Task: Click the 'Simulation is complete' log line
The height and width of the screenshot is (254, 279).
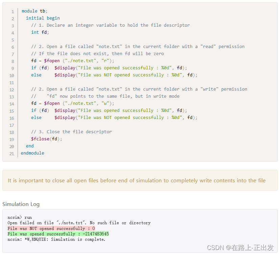Action: 56,239
